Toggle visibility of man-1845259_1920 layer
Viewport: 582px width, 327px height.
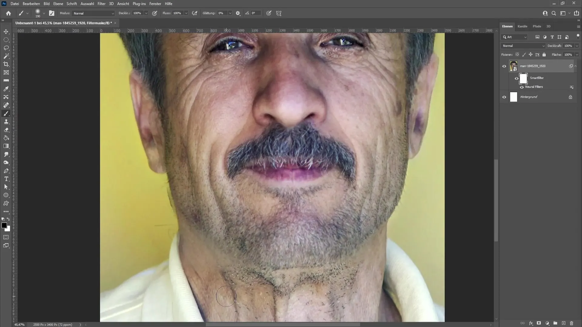point(504,66)
